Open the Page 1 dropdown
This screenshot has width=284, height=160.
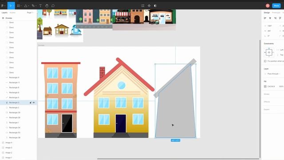pos(30,12)
